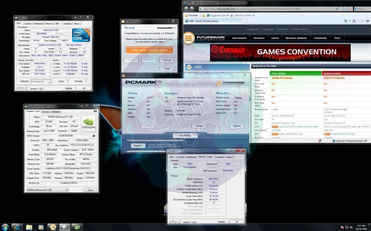Open Mainboard tab in top CPU-Z window
The height and width of the screenshot is (231, 371).
(x=39, y=24)
